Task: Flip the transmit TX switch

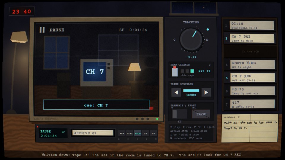Action: pos(179,114)
